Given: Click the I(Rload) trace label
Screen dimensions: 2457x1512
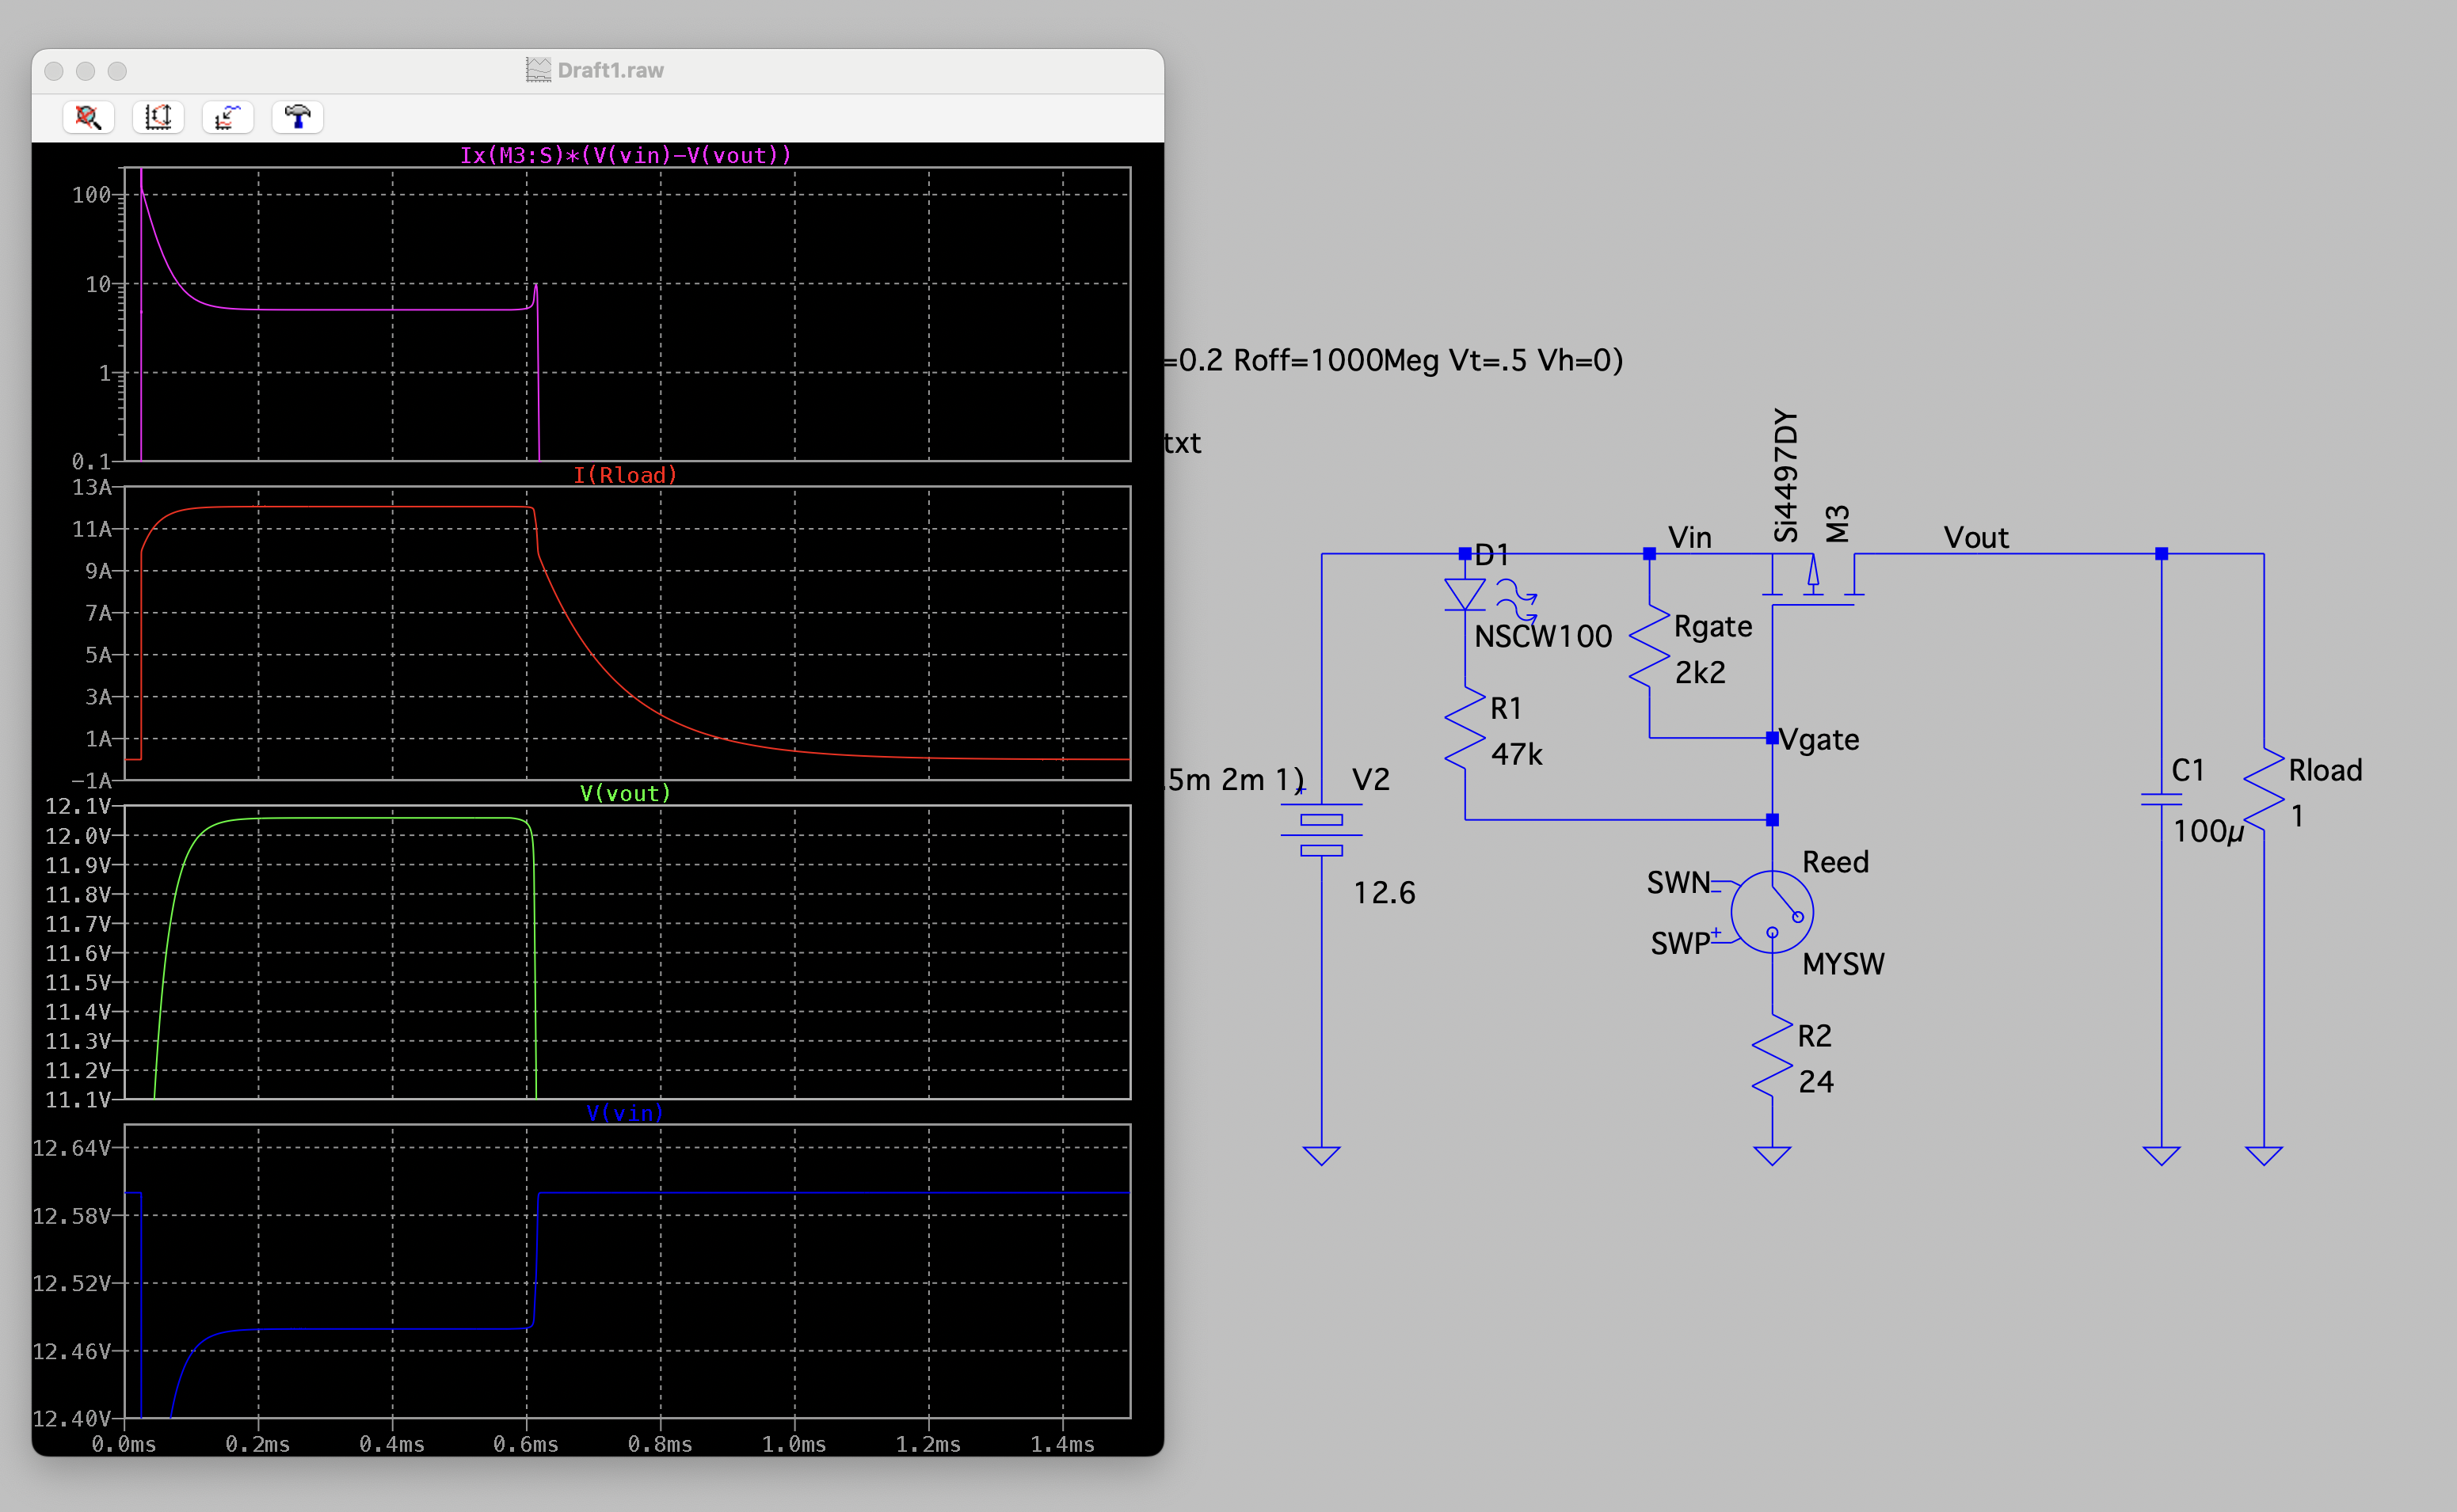Looking at the screenshot, I should pyautogui.click(x=625, y=475).
